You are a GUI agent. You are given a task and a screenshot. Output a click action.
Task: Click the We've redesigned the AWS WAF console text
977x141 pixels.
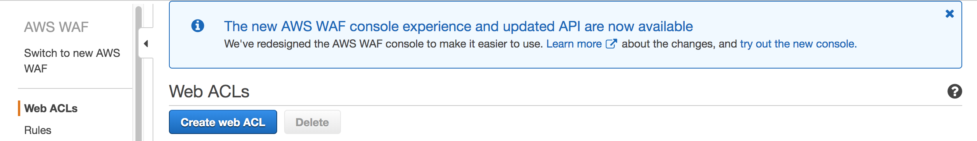pyautogui.click(x=383, y=44)
